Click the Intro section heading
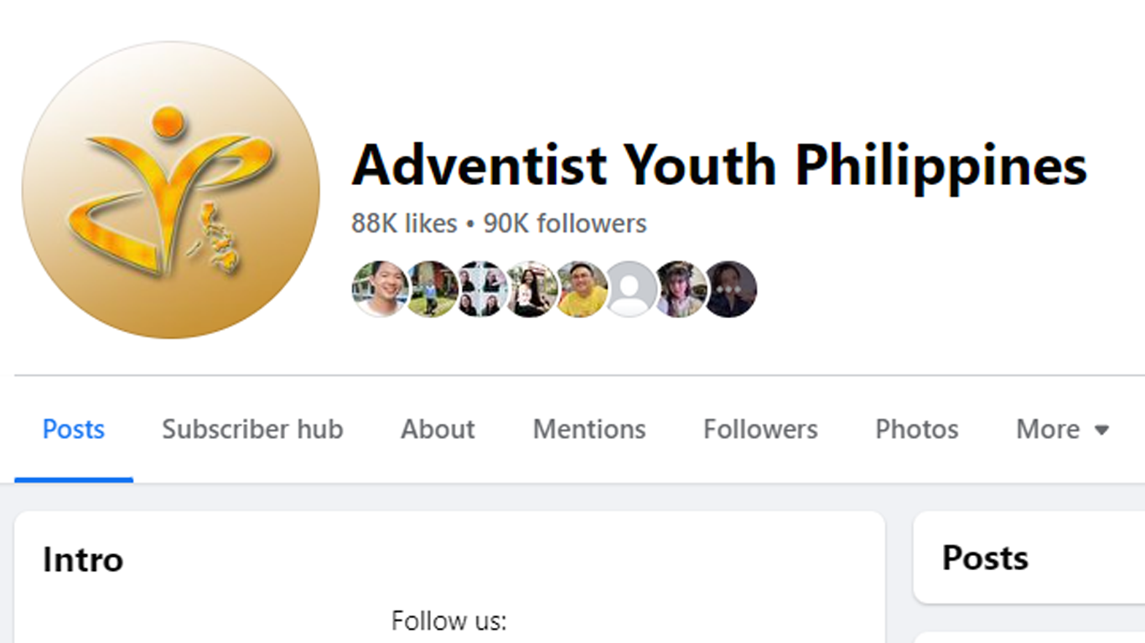 pyautogui.click(x=83, y=559)
